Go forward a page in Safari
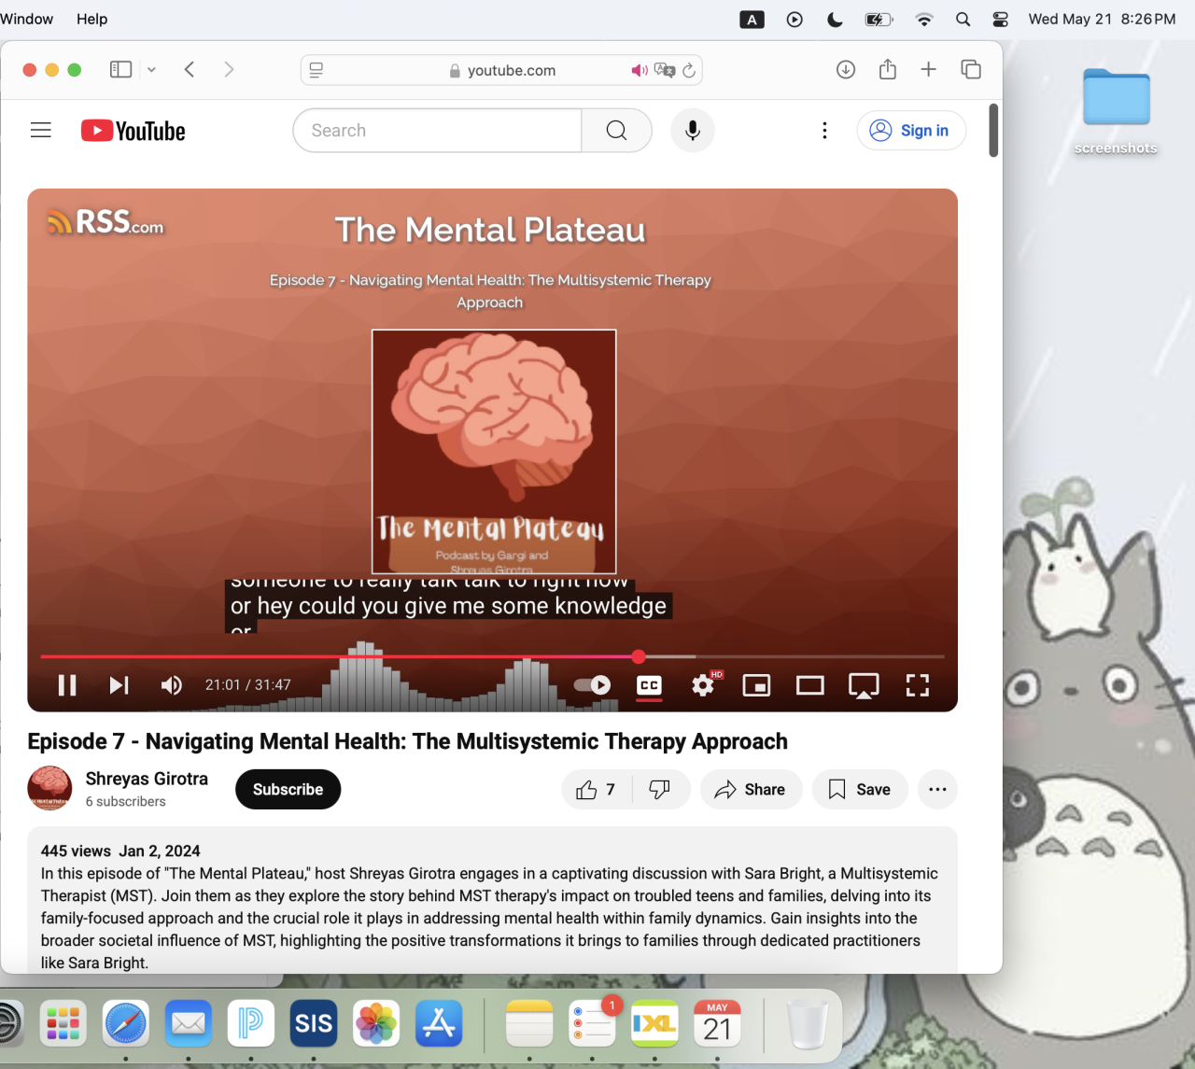Screen dimensions: 1195x1069 [229, 69]
